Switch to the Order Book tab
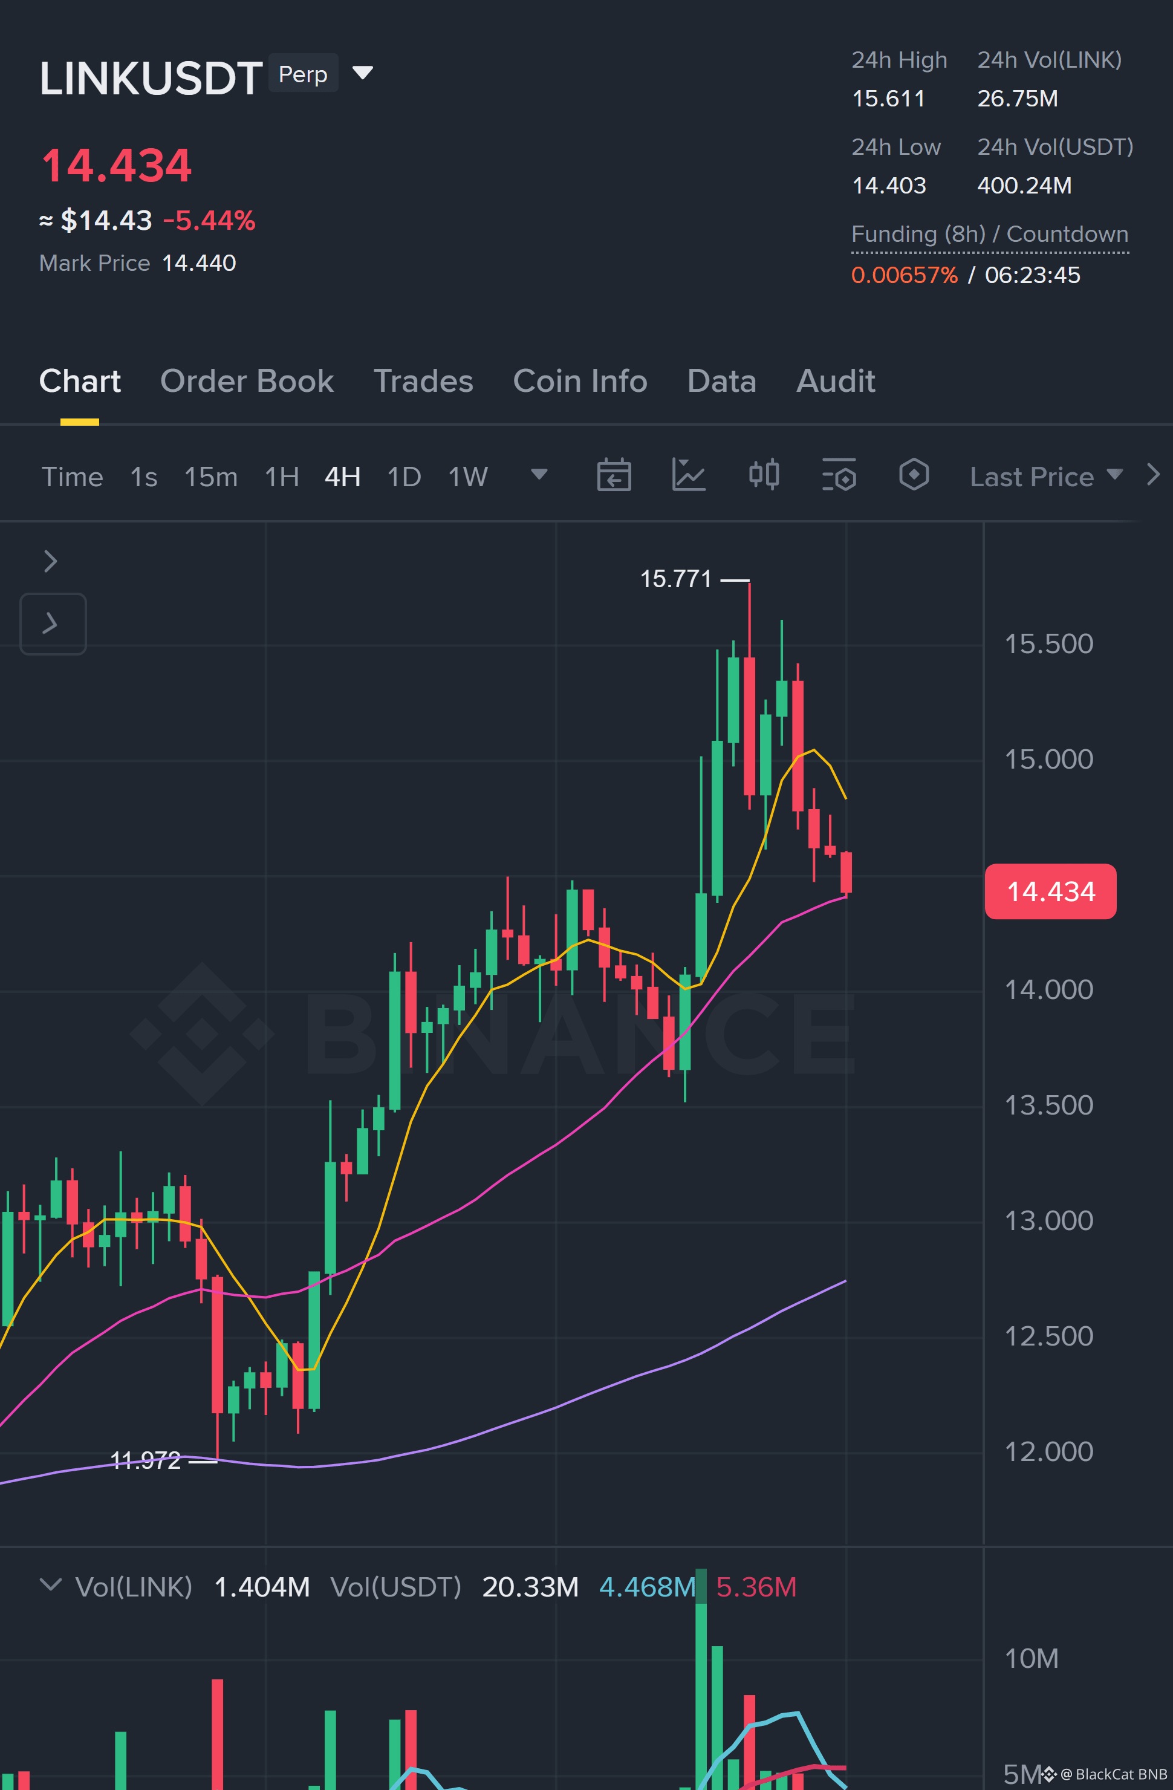 (x=247, y=382)
